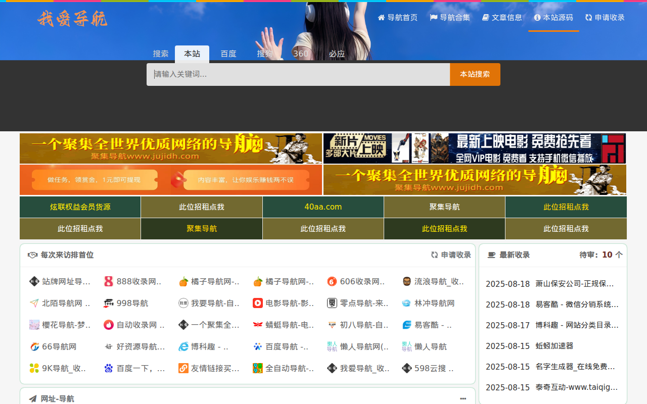Click the 40aa.com ad slot link
Screen dimensions: 647x404
pos(323,207)
